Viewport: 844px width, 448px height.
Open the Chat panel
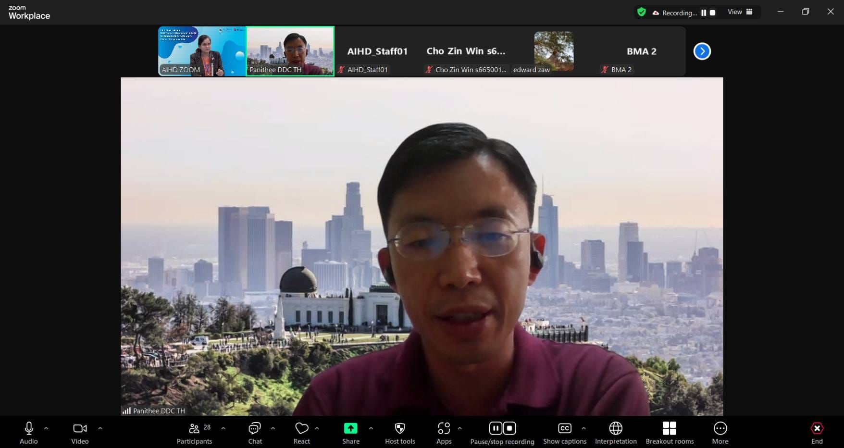click(255, 433)
